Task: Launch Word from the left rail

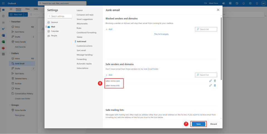Action: tap(3, 35)
